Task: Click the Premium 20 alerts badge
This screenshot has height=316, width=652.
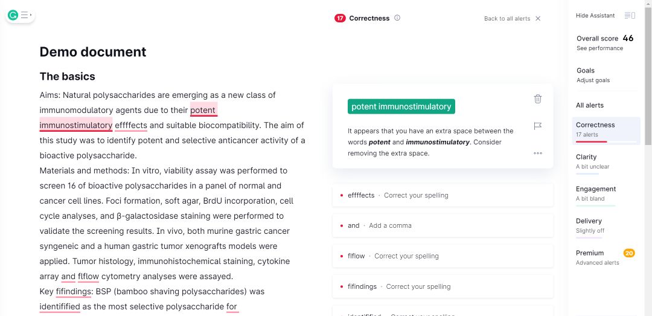Action: coord(628,253)
